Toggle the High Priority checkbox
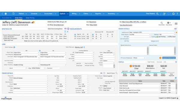 146,62
